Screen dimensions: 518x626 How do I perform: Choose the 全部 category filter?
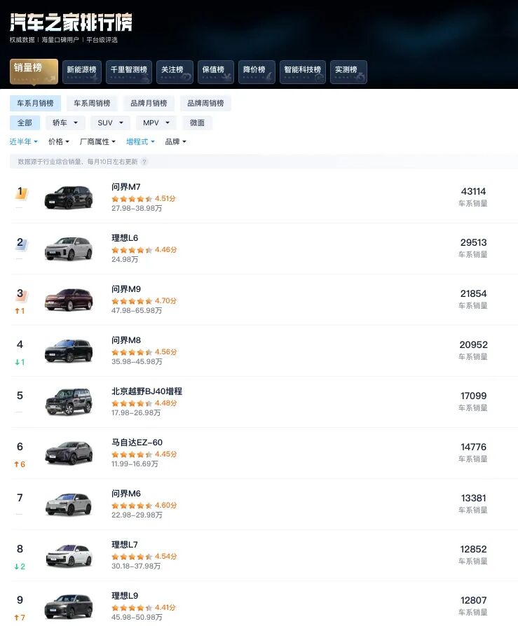click(25, 123)
